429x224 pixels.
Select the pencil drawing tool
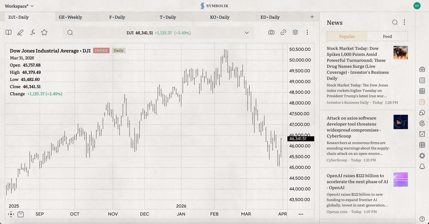(20, 33)
